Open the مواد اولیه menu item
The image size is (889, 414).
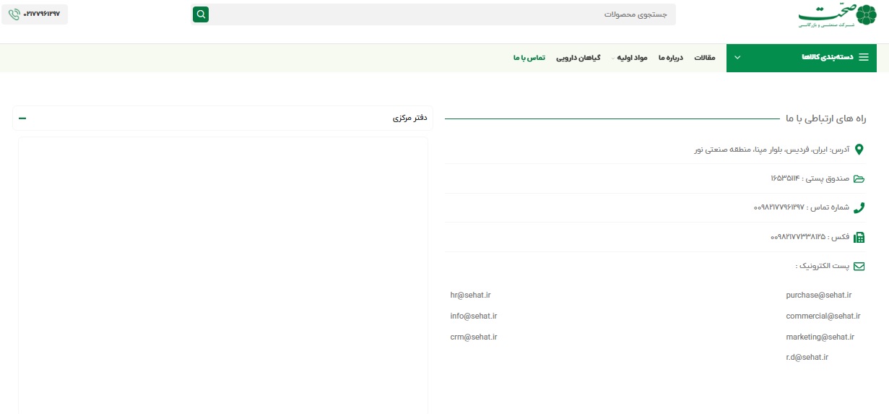tap(633, 58)
